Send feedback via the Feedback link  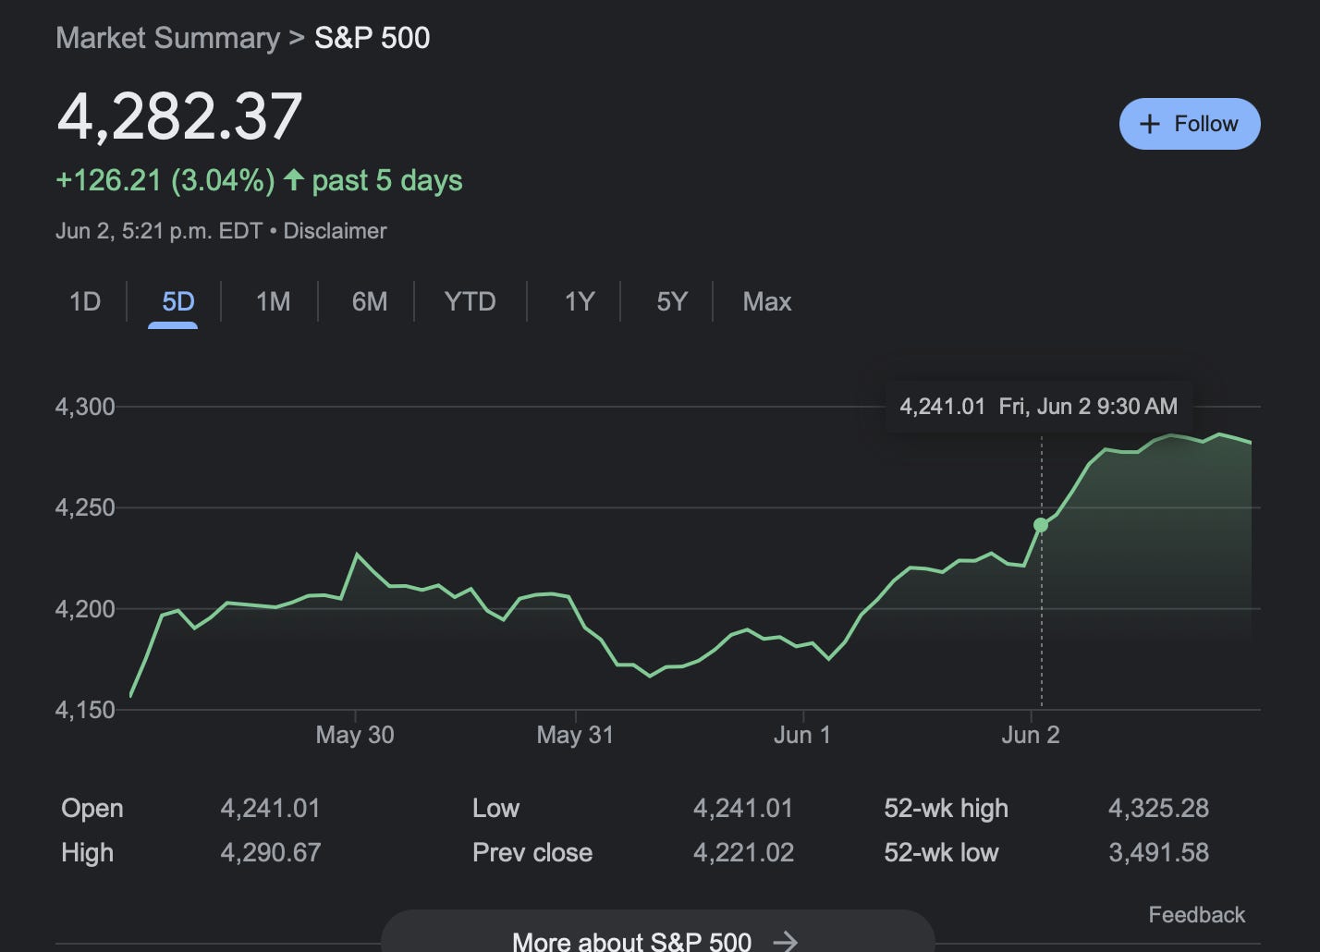click(1196, 915)
